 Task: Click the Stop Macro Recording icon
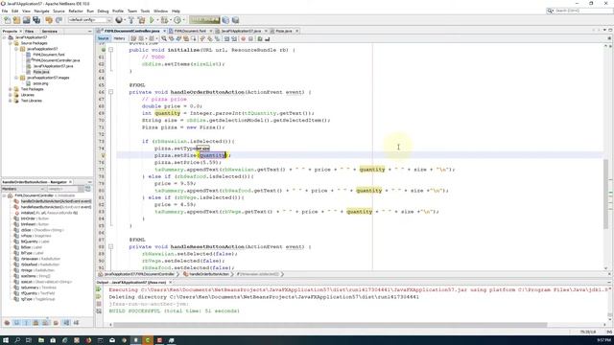[250, 38]
